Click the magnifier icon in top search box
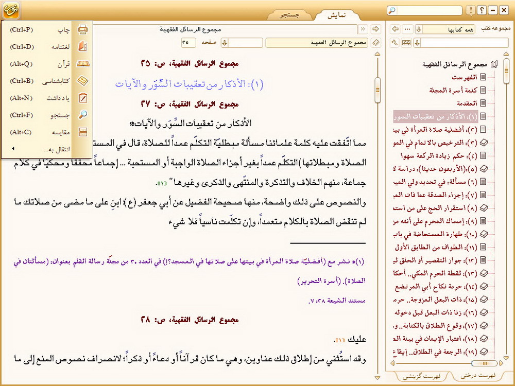Viewport: 515px width, 386px height. pos(392,10)
